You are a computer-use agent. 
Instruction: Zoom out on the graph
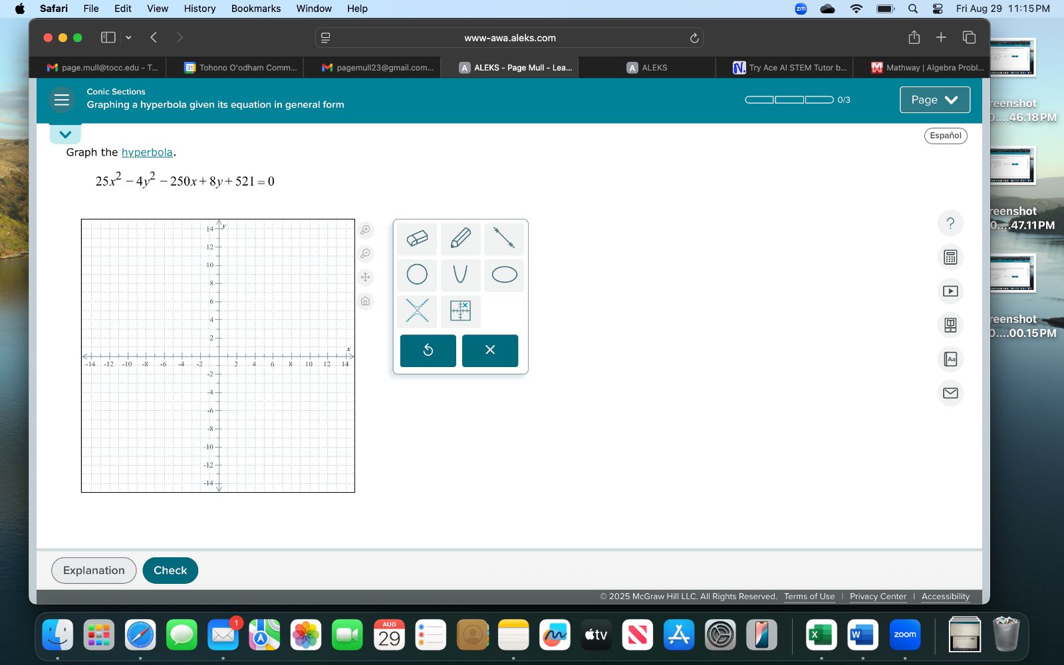click(366, 254)
